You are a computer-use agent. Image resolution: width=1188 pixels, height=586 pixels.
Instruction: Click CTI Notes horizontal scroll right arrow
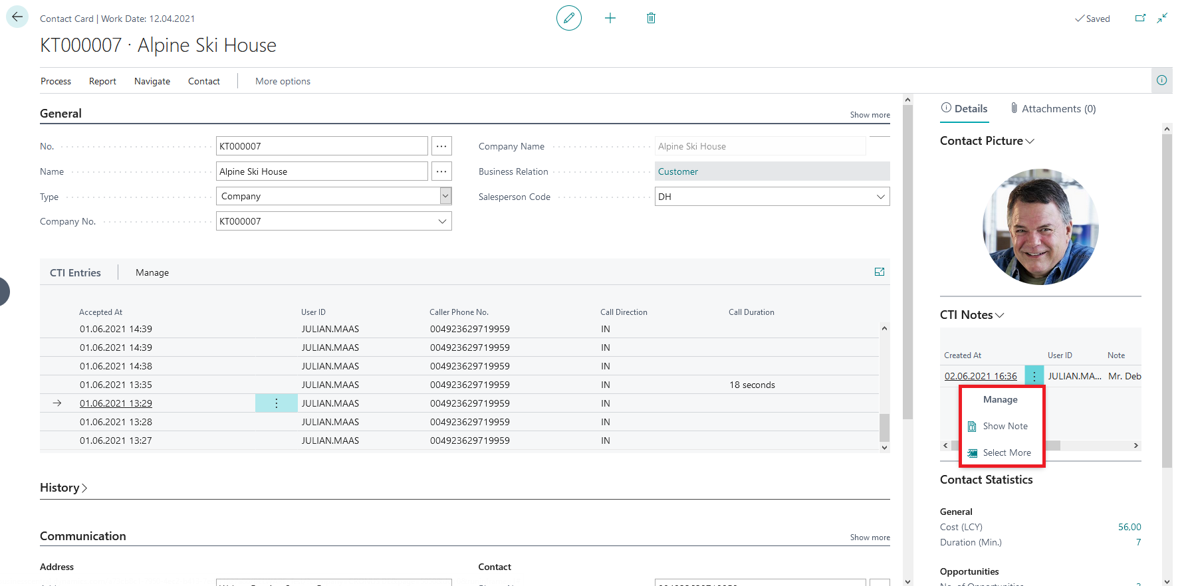click(x=1135, y=445)
